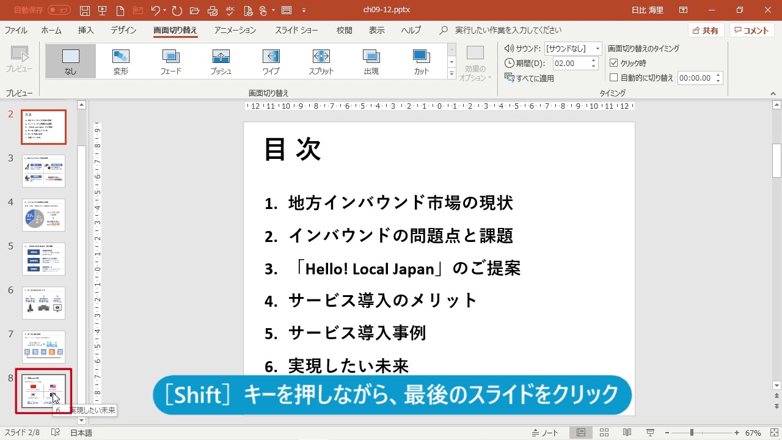Click last slide 8 thumbnail
This screenshot has width=782, height=440.
43,391
